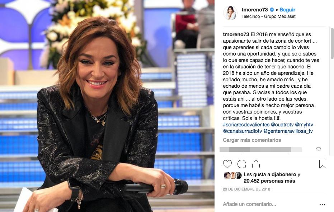Open tmoreno73 profile picture avatar
Viewport: 334px width, 212px height.
click(x=230, y=13)
